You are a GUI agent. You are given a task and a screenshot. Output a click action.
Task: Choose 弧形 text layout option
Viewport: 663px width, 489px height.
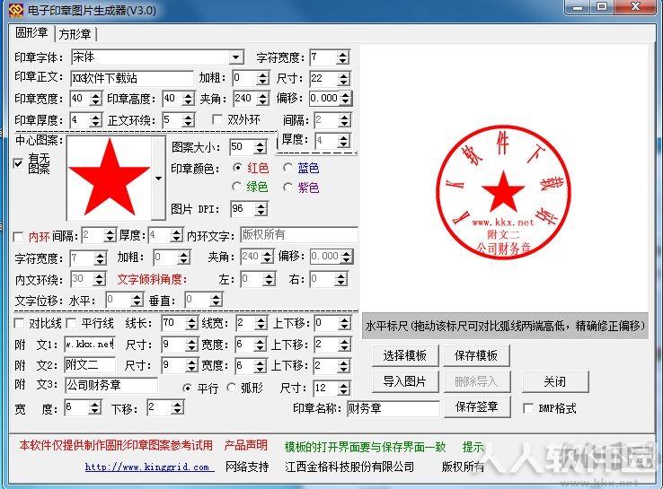tap(231, 388)
